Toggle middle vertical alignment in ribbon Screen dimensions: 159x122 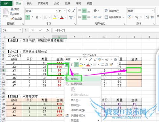[84, 11]
